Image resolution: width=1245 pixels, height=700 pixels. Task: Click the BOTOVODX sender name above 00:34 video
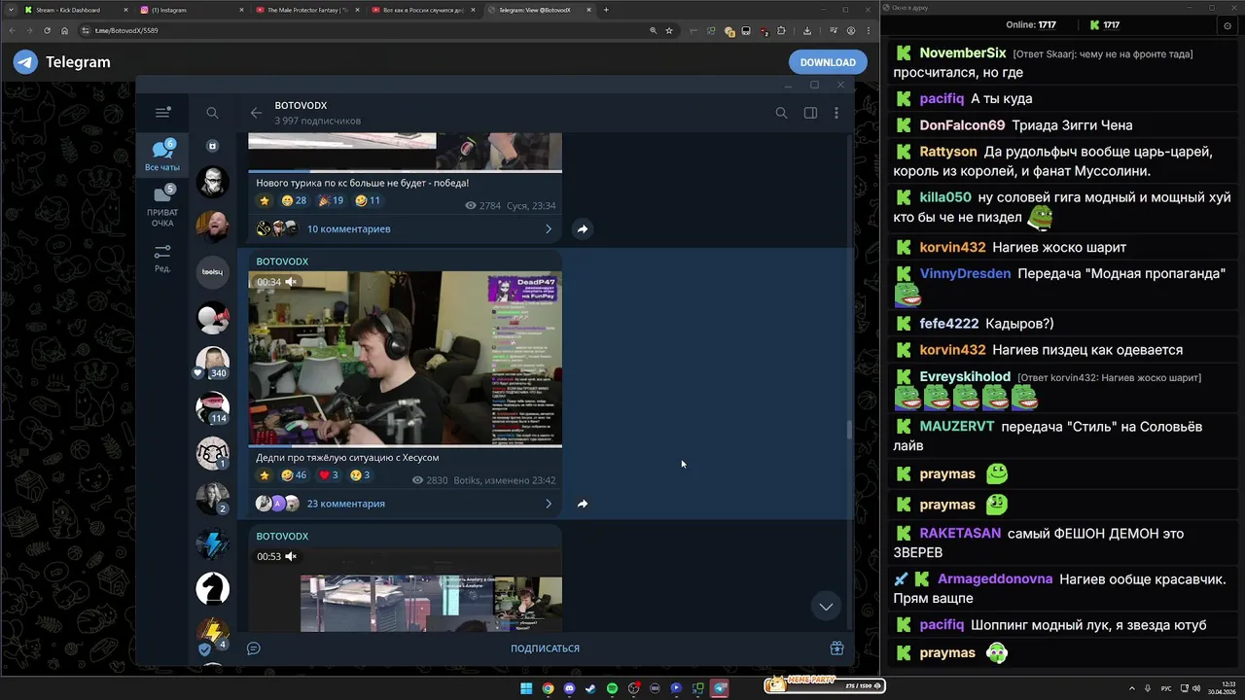pyautogui.click(x=282, y=262)
